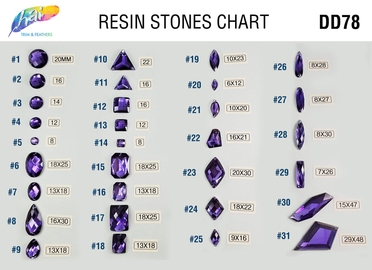Click the #1 round 20MM purple stone
The image size is (372, 270).
tap(38, 59)
